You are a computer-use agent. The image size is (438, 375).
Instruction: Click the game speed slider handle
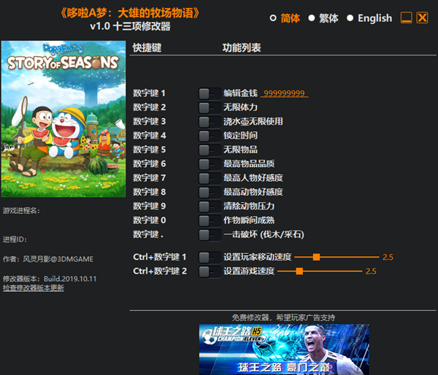coord(299,271)
